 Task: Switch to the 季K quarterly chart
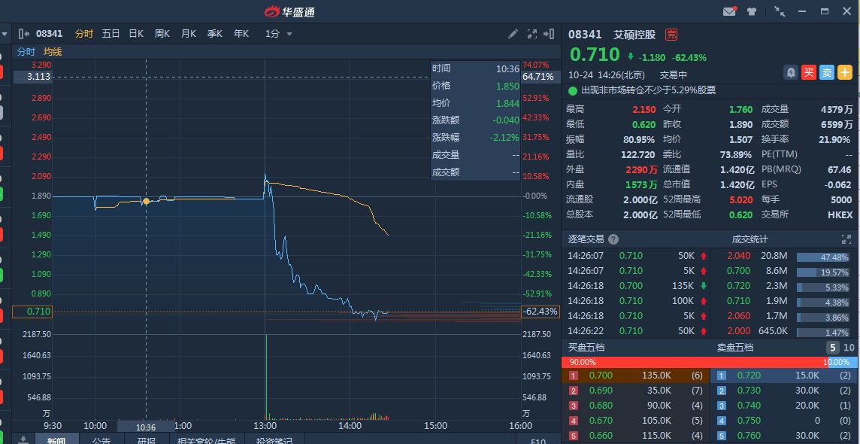pos(214,33)
